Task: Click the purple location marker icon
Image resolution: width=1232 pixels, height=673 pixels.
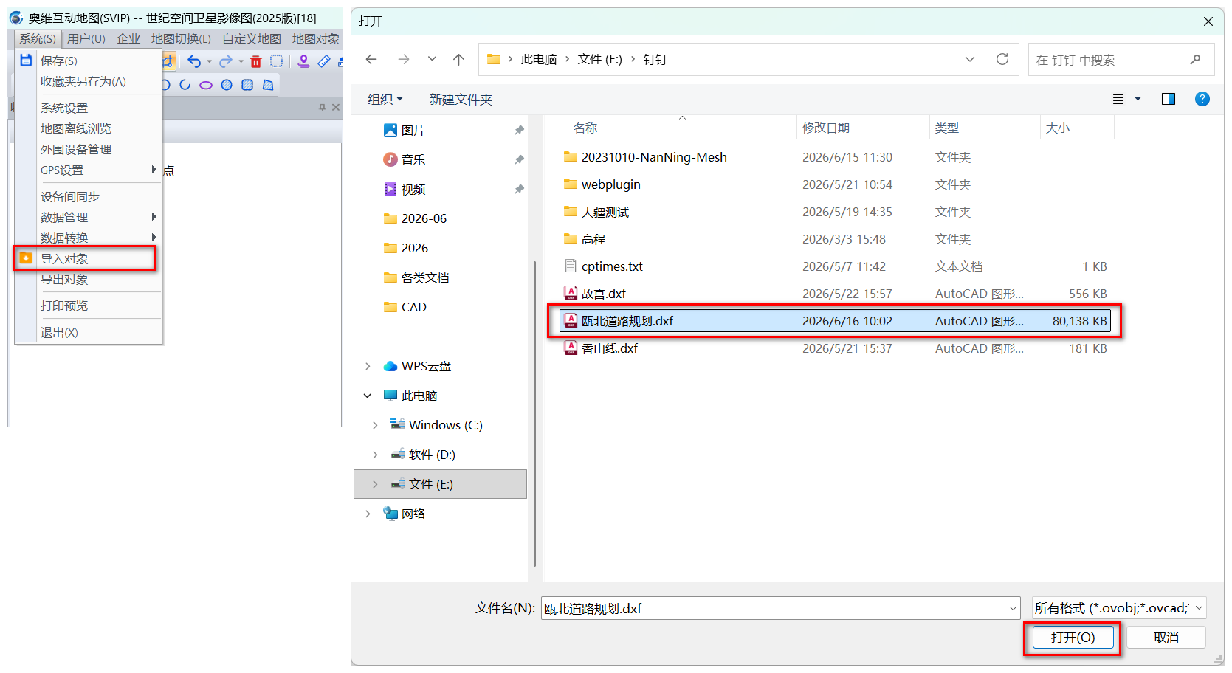Action: click(x=303, y=61)
